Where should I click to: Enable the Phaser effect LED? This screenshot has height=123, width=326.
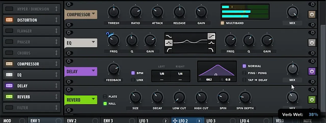pos(9,42)
